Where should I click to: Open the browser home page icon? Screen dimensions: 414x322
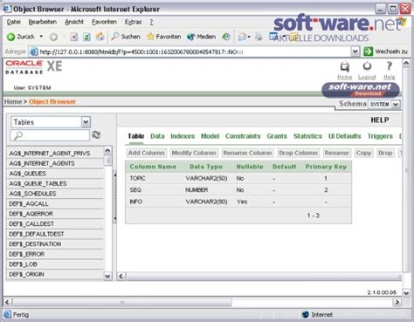pyautogui.click(x=100, y=37)
